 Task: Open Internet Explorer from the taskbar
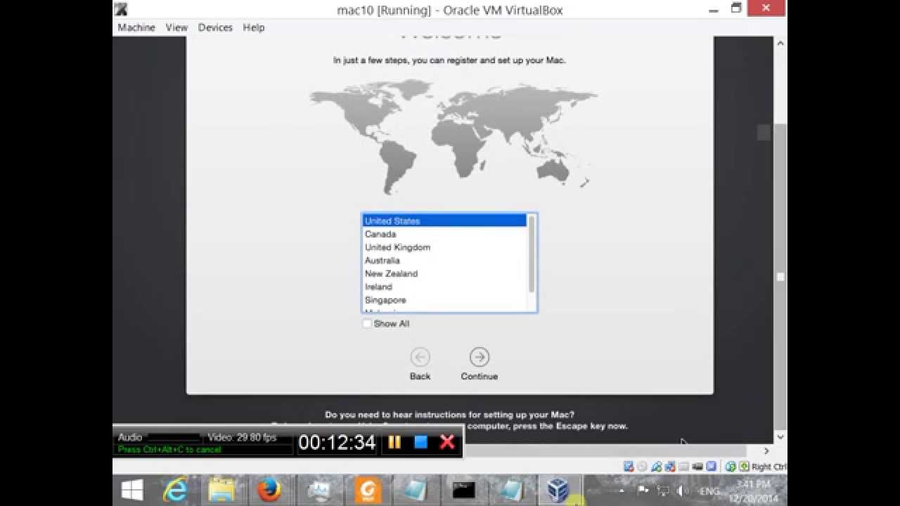click(174, 490)
